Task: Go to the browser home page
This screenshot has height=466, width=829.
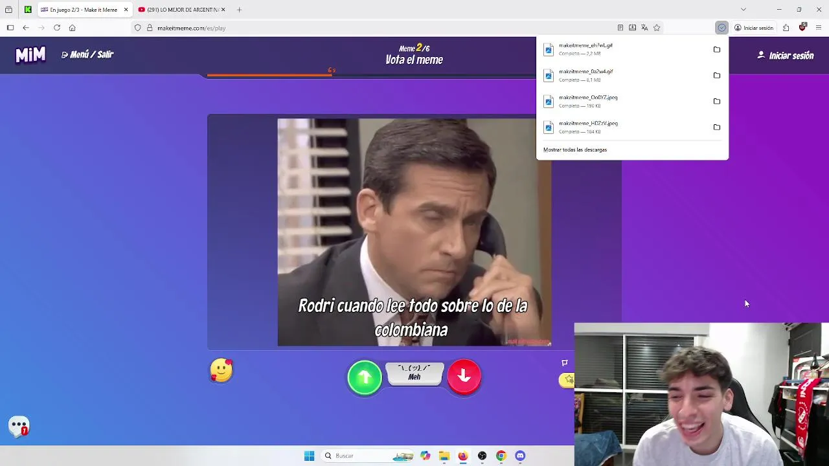Action: coord(72,28)
